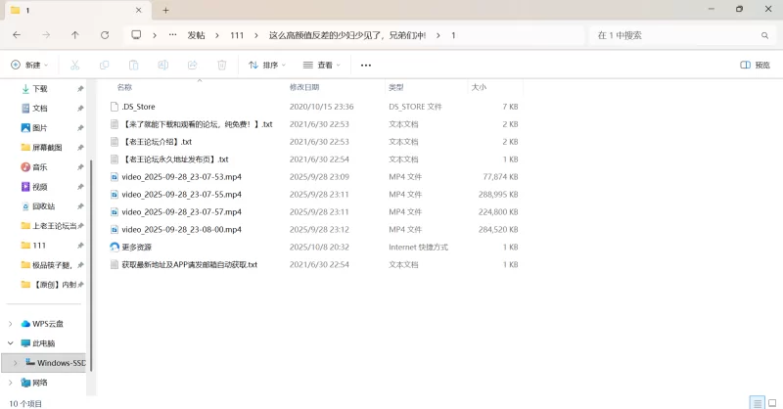Click the Delete trash icon in toolbar

pyautogui.click(x=222, y=66)
